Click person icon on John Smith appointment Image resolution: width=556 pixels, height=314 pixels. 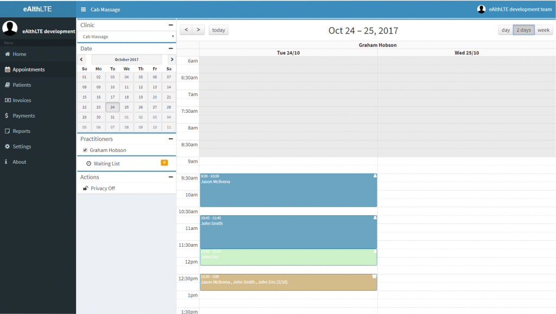pos(375,217)
